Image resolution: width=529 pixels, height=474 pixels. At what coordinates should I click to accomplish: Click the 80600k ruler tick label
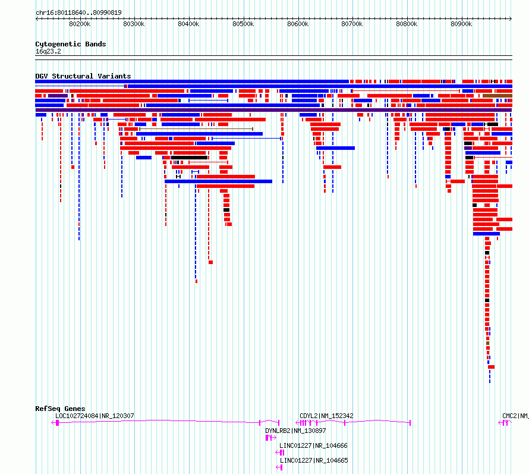(x=298, y=24)
